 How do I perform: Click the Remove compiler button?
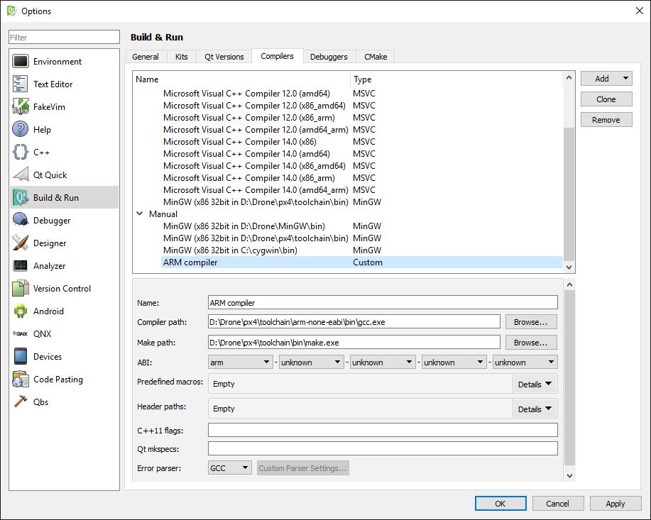pos(606,120)
